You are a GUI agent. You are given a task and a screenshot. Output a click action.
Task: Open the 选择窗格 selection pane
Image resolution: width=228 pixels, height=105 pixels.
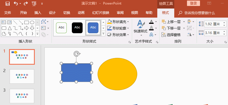point(171,35)
